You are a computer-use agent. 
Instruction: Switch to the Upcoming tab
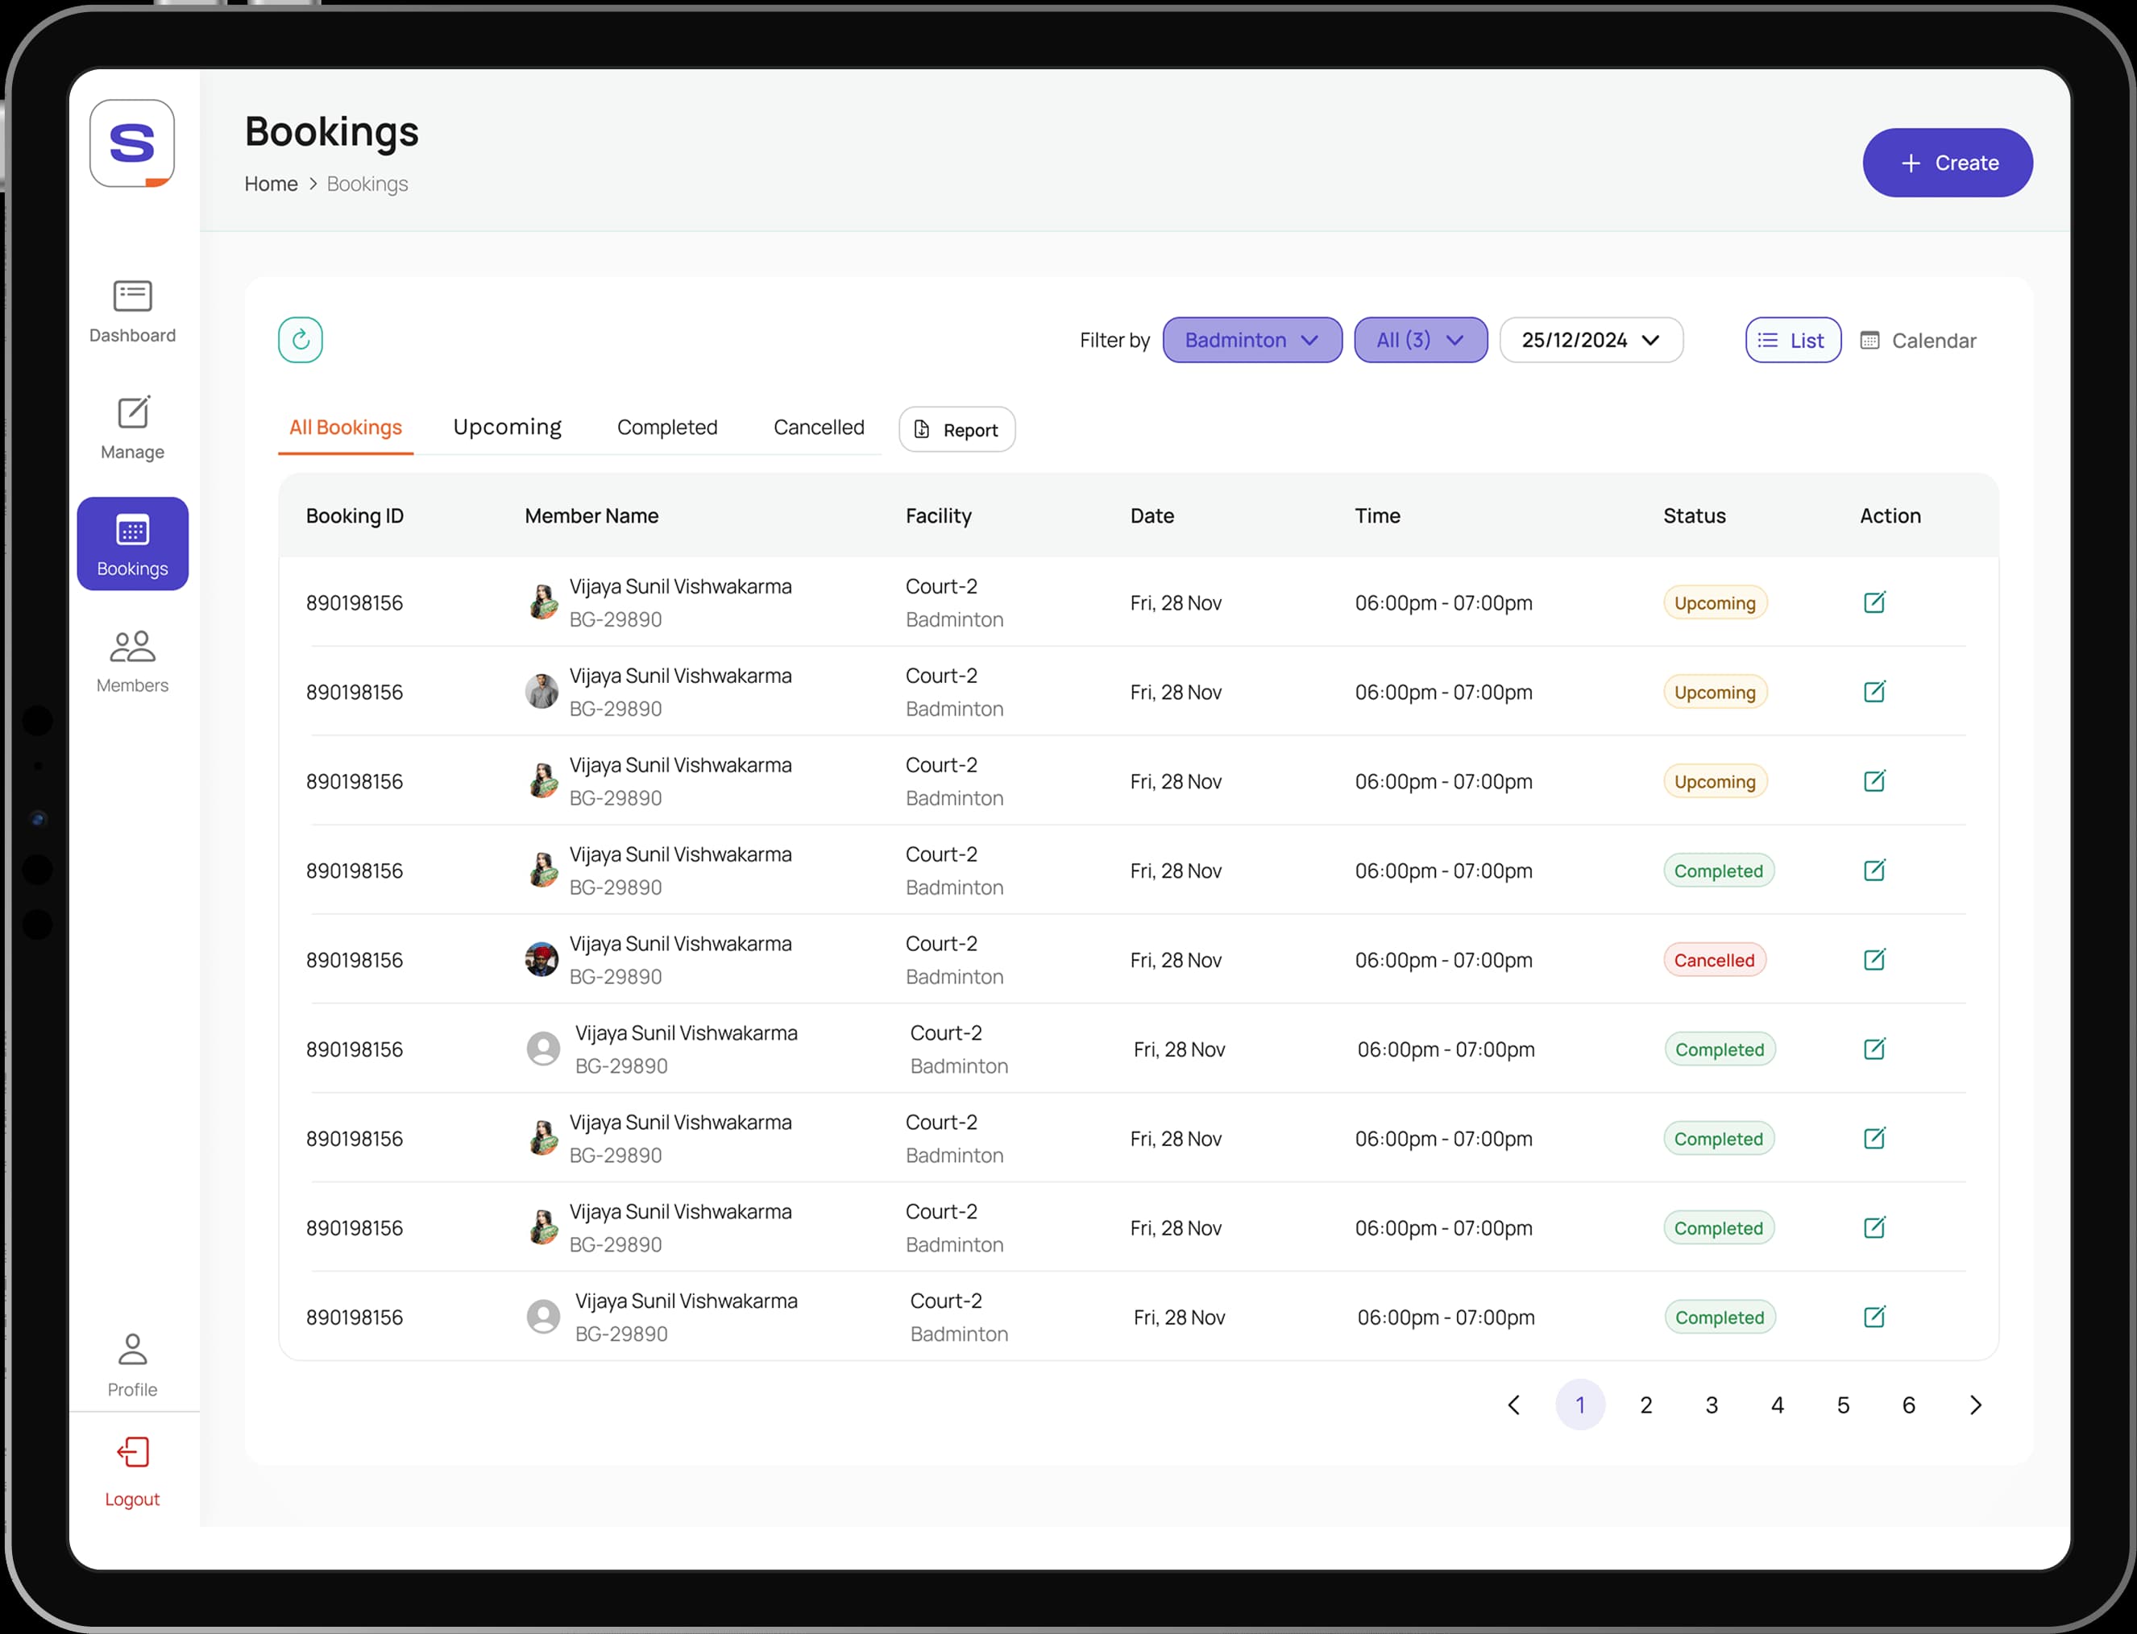pyautogui.click(x=507, y=427)
